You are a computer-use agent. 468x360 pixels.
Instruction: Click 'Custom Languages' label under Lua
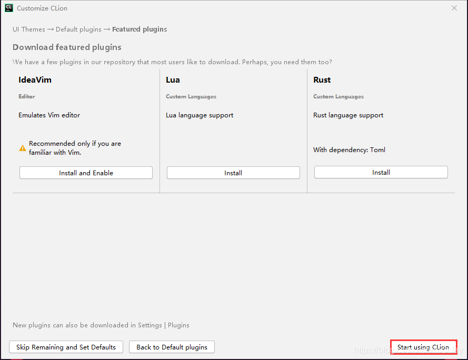[191, 96]
